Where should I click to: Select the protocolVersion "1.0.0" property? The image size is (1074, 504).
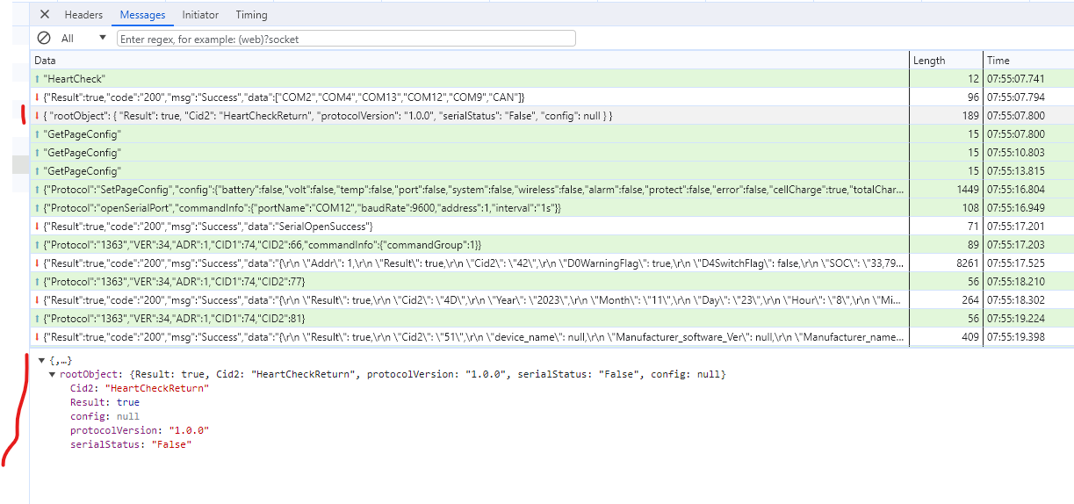140,430
